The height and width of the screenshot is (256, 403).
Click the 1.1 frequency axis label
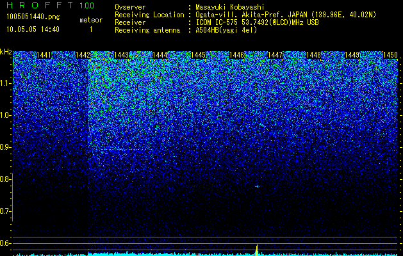(x=4, y=83)
